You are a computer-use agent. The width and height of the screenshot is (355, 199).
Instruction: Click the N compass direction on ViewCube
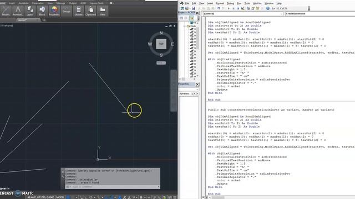[161, 33]
